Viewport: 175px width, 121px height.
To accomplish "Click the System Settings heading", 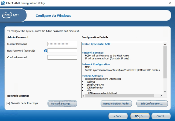I will [x=92, y=76].
